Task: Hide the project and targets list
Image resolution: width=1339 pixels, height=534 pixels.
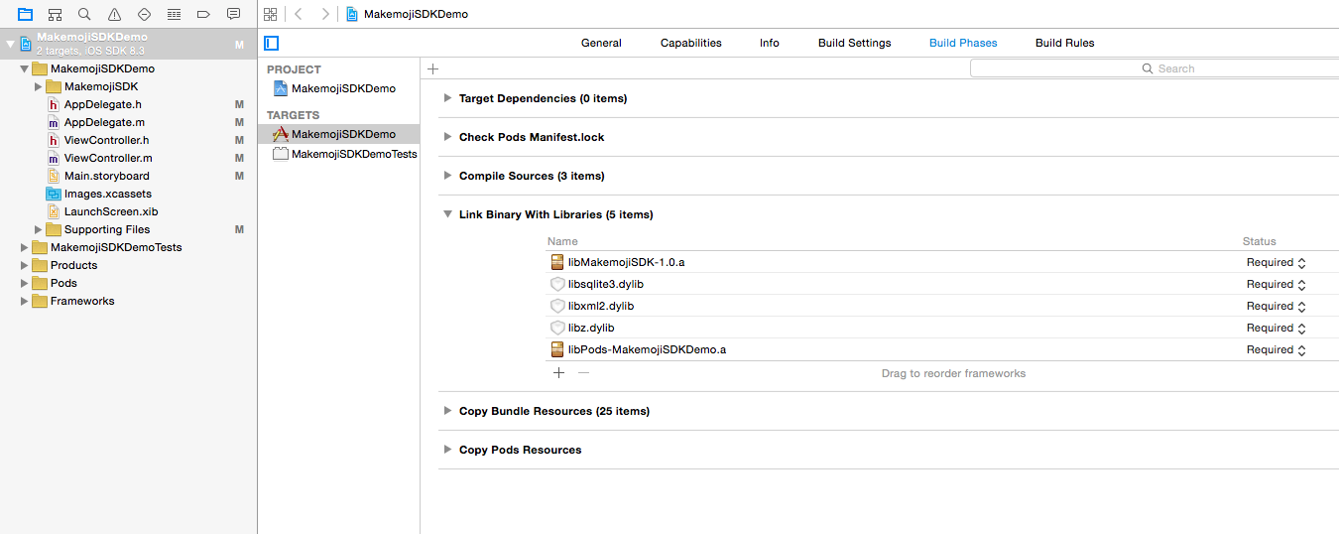Action: coord(272,43)
